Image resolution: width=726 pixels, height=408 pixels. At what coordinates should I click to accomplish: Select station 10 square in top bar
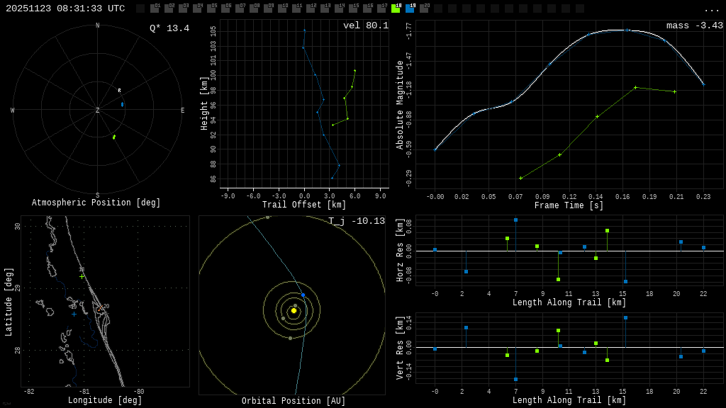(282, 8)
